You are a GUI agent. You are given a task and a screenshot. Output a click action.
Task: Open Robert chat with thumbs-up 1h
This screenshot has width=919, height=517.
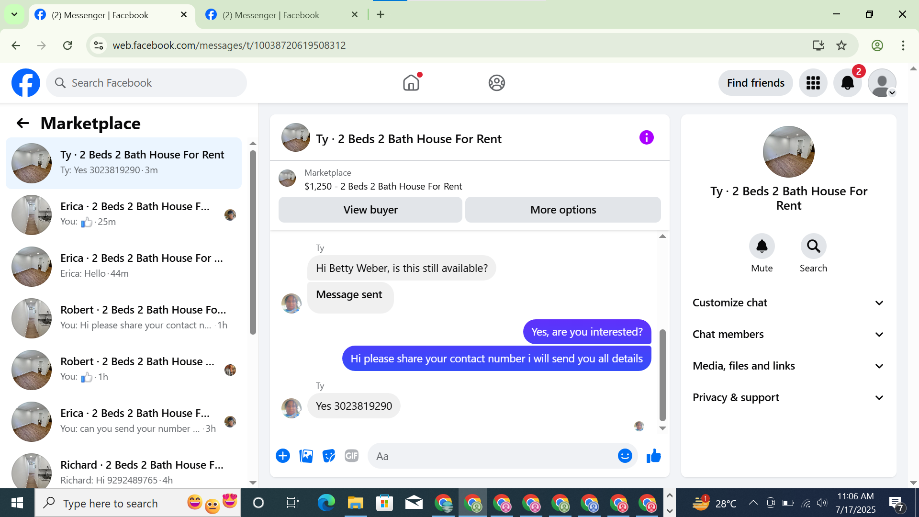point(123,370)
